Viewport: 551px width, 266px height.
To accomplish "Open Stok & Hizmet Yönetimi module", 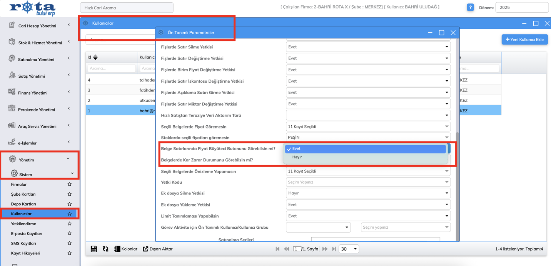I will click(40, 43).
